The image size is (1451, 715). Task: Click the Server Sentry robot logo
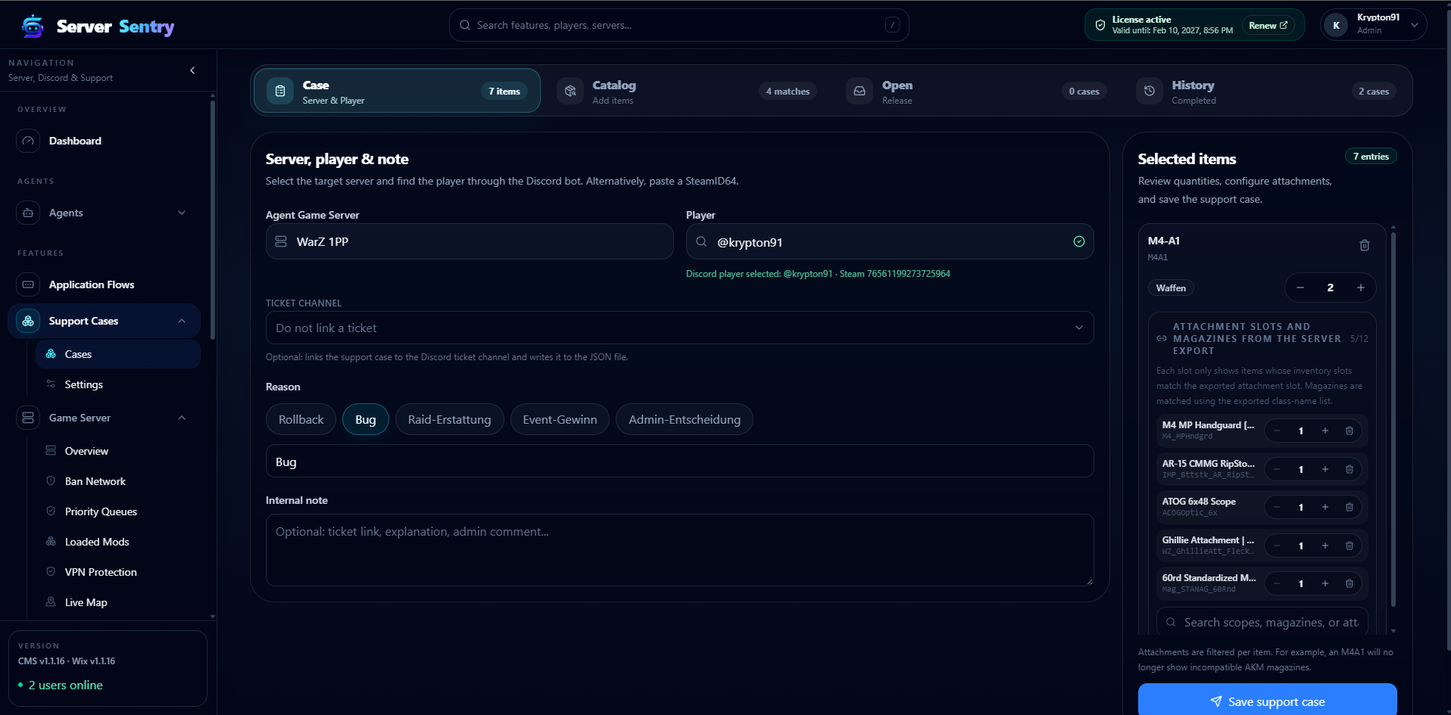33,26
